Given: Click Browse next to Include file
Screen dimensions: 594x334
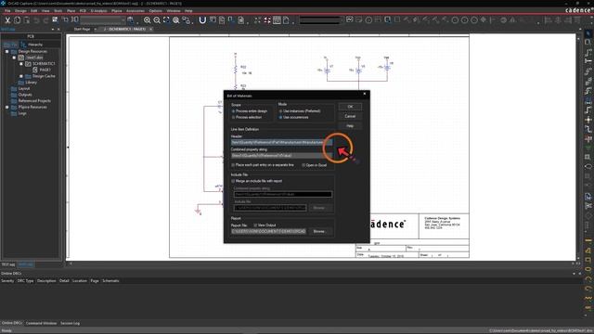Looking at the screenshot, I should pyautogui.click(x=319, y=208).
